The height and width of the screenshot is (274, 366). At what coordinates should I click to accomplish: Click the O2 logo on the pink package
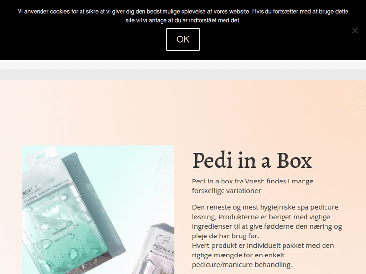pyautogui.click(x=163, y=239)
